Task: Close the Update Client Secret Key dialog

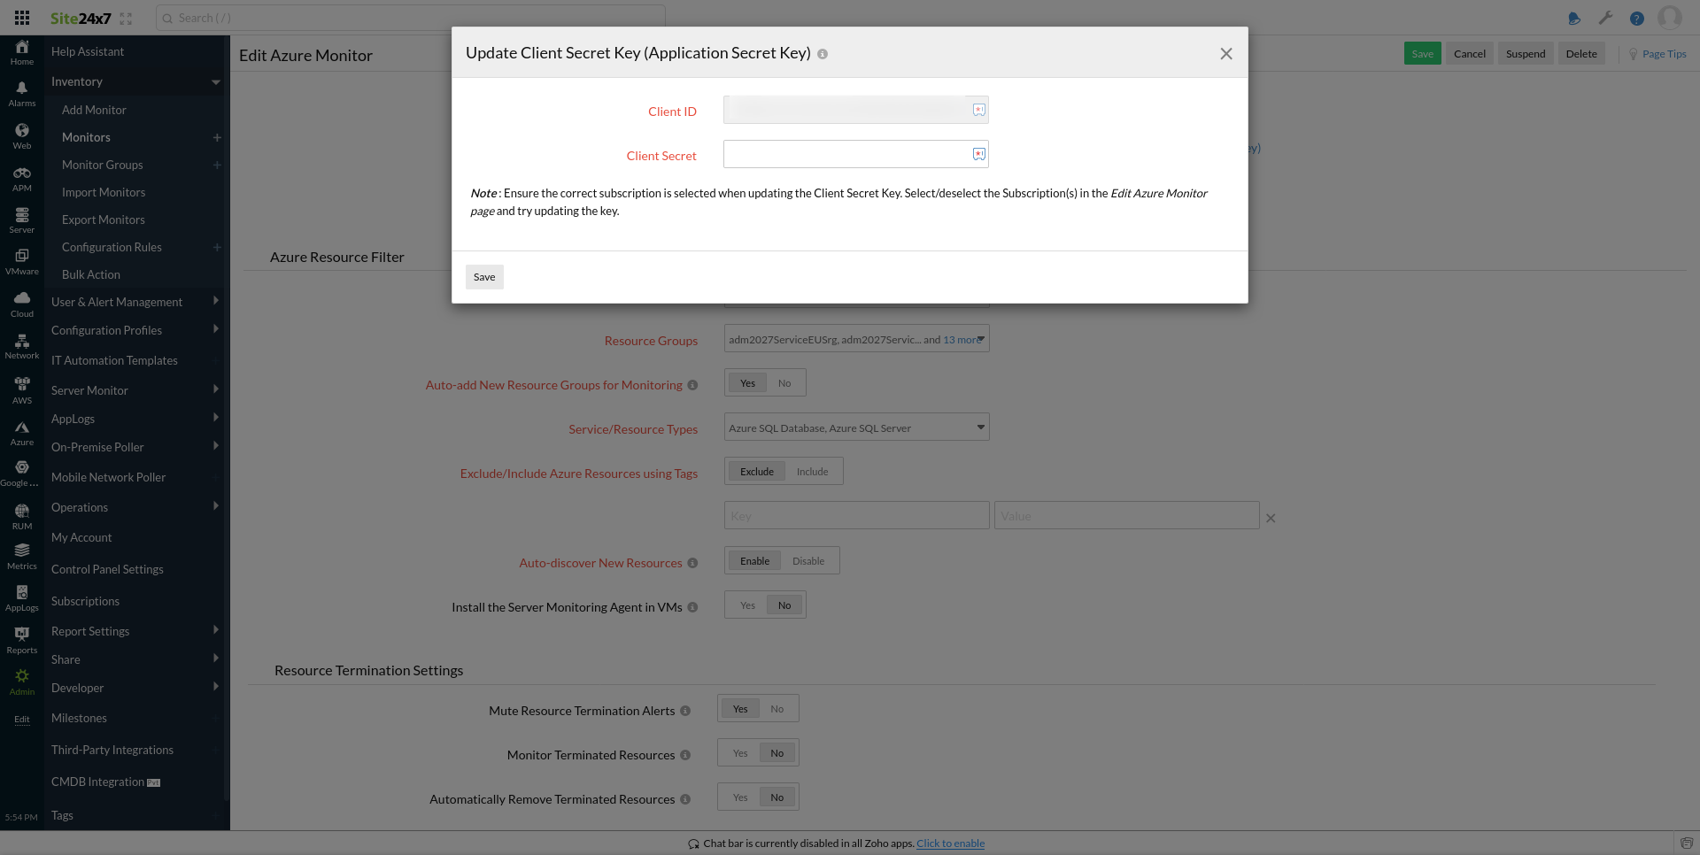Action: [x=1226, y=54]
